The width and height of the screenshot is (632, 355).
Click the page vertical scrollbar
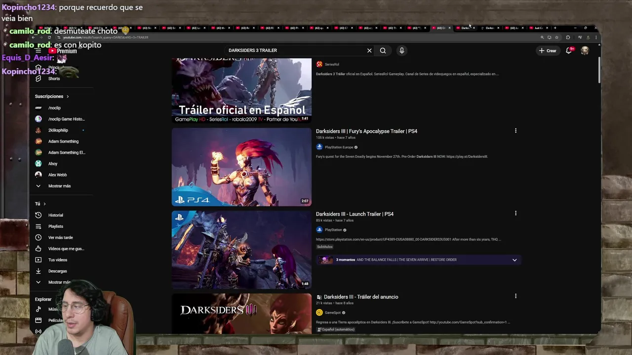point(599,71)
